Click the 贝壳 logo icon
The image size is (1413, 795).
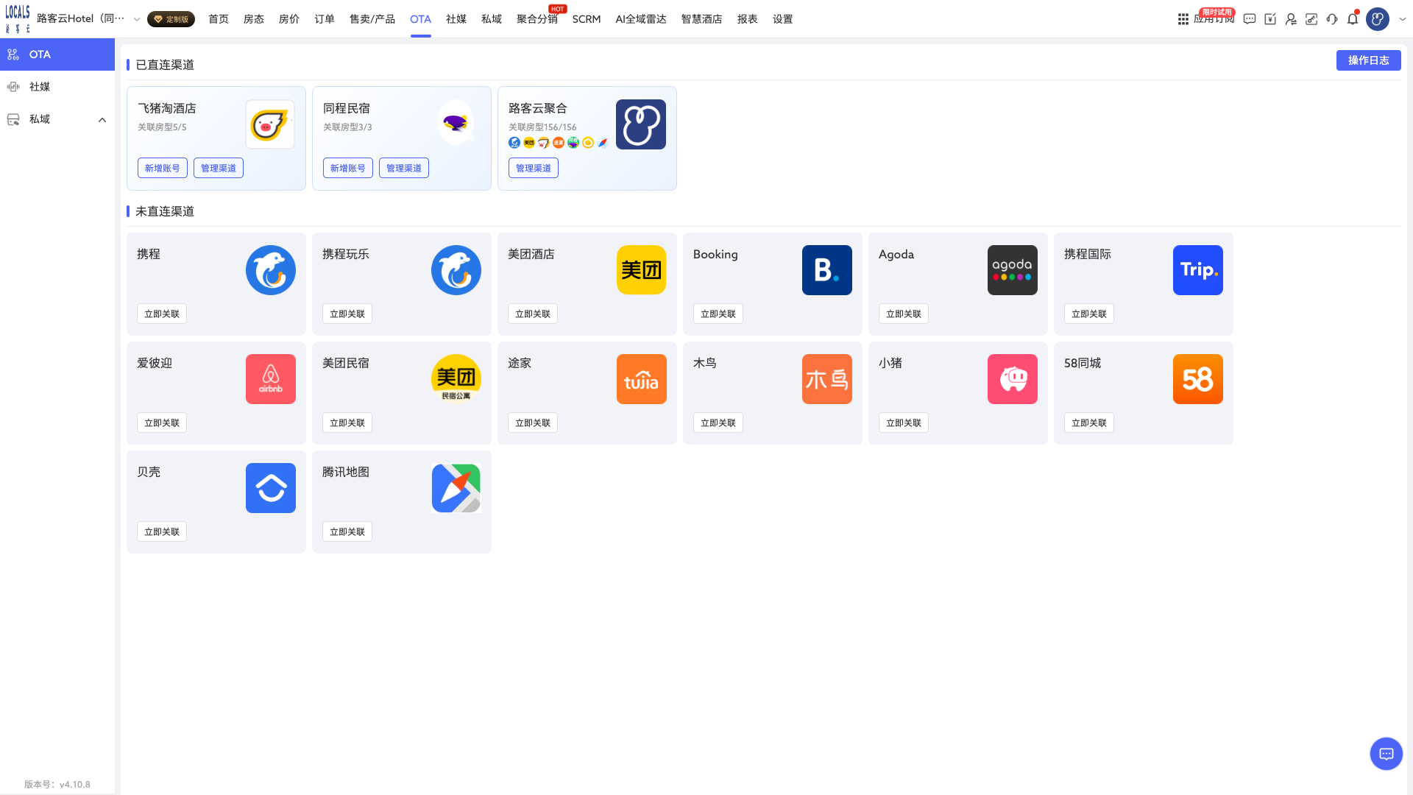(x=271, y=488)
